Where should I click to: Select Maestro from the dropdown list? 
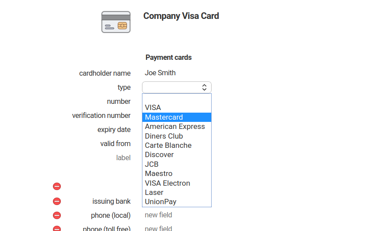tap(158, 173)
